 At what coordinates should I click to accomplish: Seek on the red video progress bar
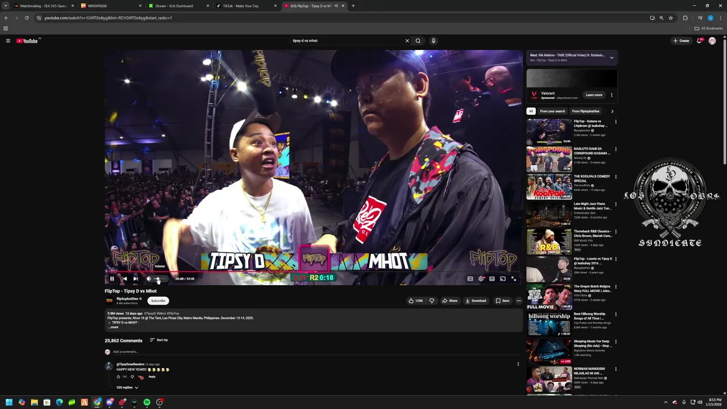click(x=314, y=272)
